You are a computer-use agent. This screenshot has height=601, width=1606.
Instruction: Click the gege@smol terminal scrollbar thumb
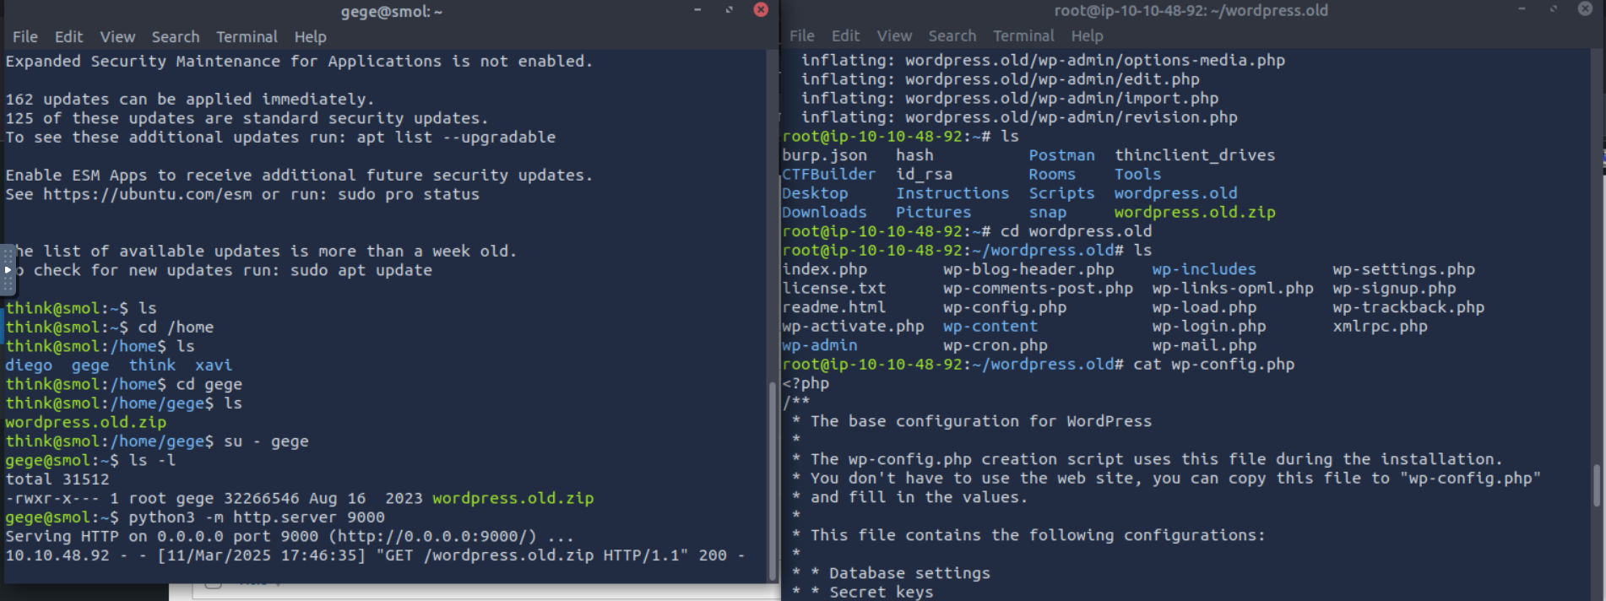coord(772,481)
